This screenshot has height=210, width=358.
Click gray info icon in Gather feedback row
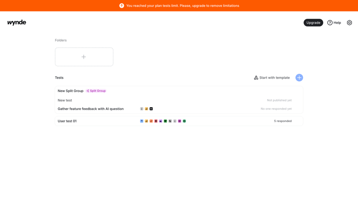click(141, 109)
